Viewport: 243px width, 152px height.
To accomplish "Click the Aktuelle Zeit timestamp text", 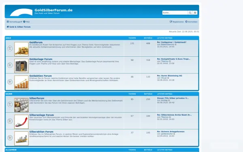I will [184, 32].
